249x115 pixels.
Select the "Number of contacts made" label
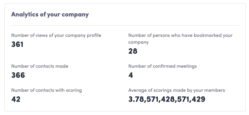[x=40, y=66]
